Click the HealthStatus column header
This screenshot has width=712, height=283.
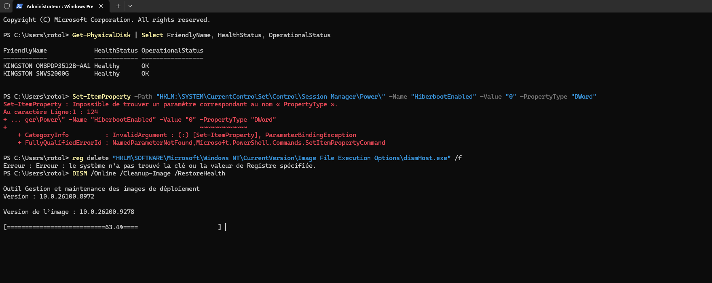click(116, 51)
